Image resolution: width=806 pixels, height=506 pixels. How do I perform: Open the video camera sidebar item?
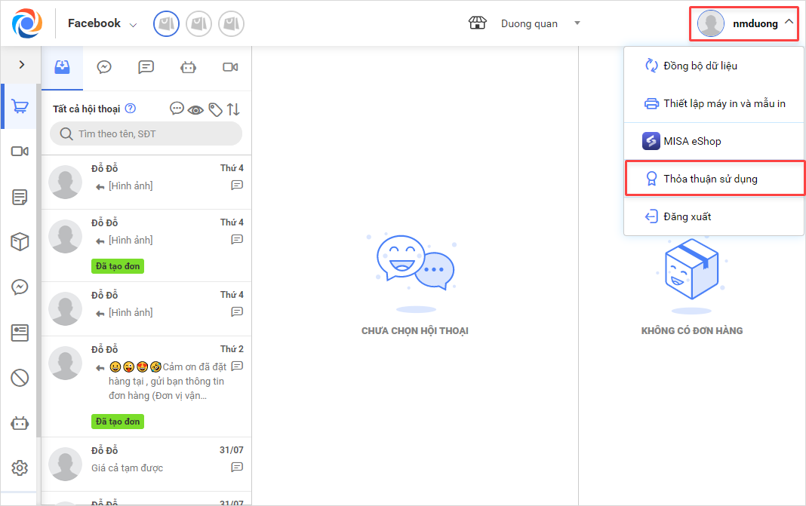[20, 151]
